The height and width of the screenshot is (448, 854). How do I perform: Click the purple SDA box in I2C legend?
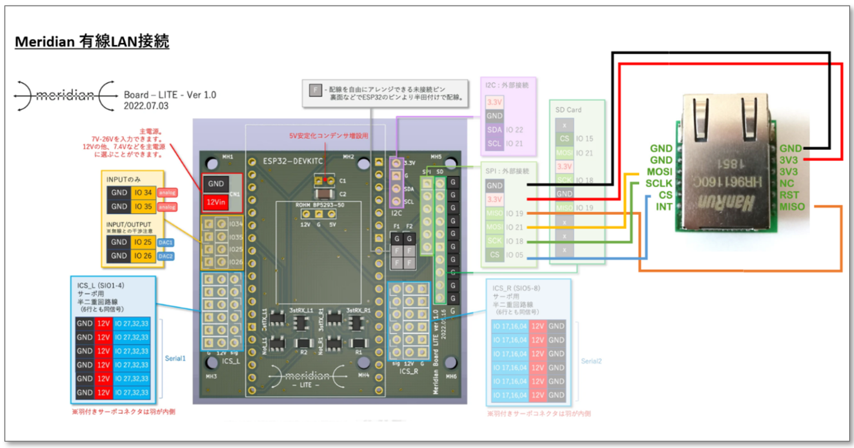click(x=494, y=130)
